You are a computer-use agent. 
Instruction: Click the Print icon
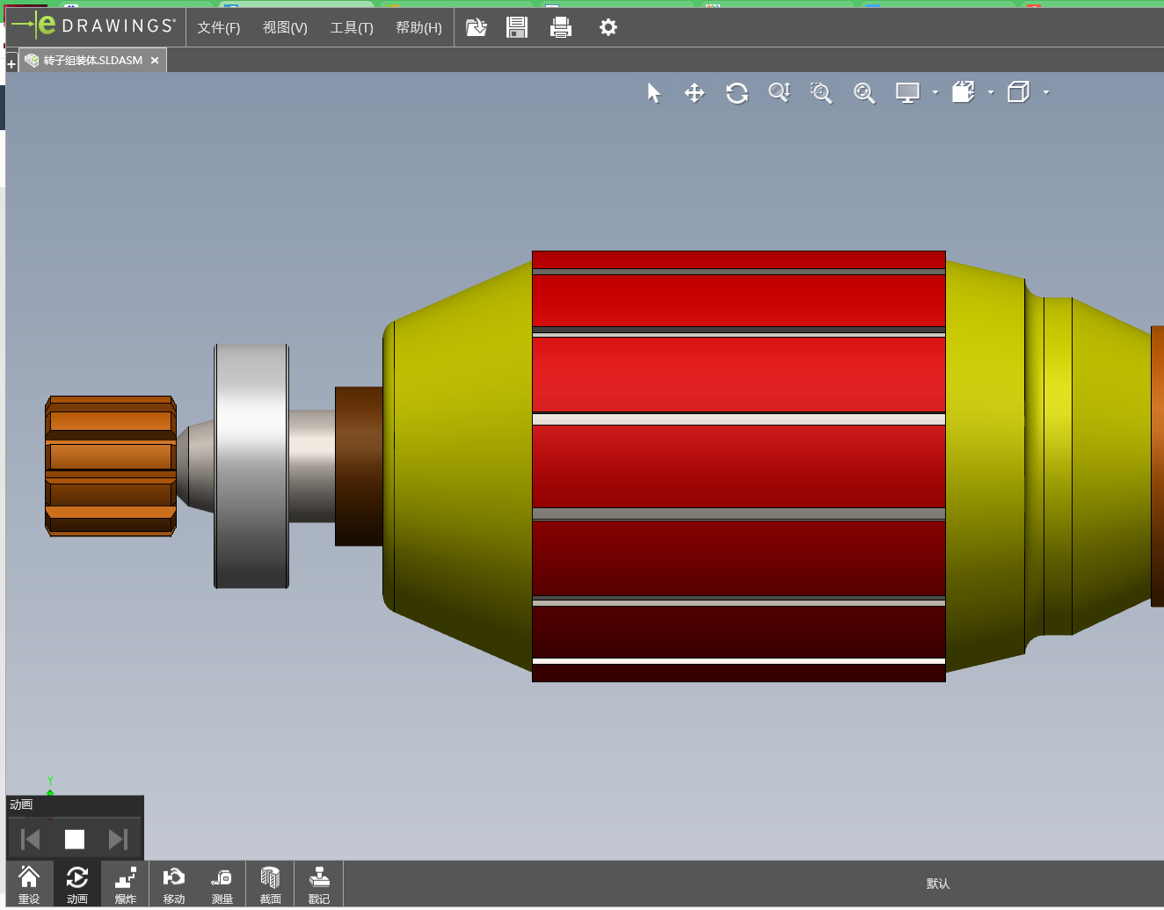point(561,27)
